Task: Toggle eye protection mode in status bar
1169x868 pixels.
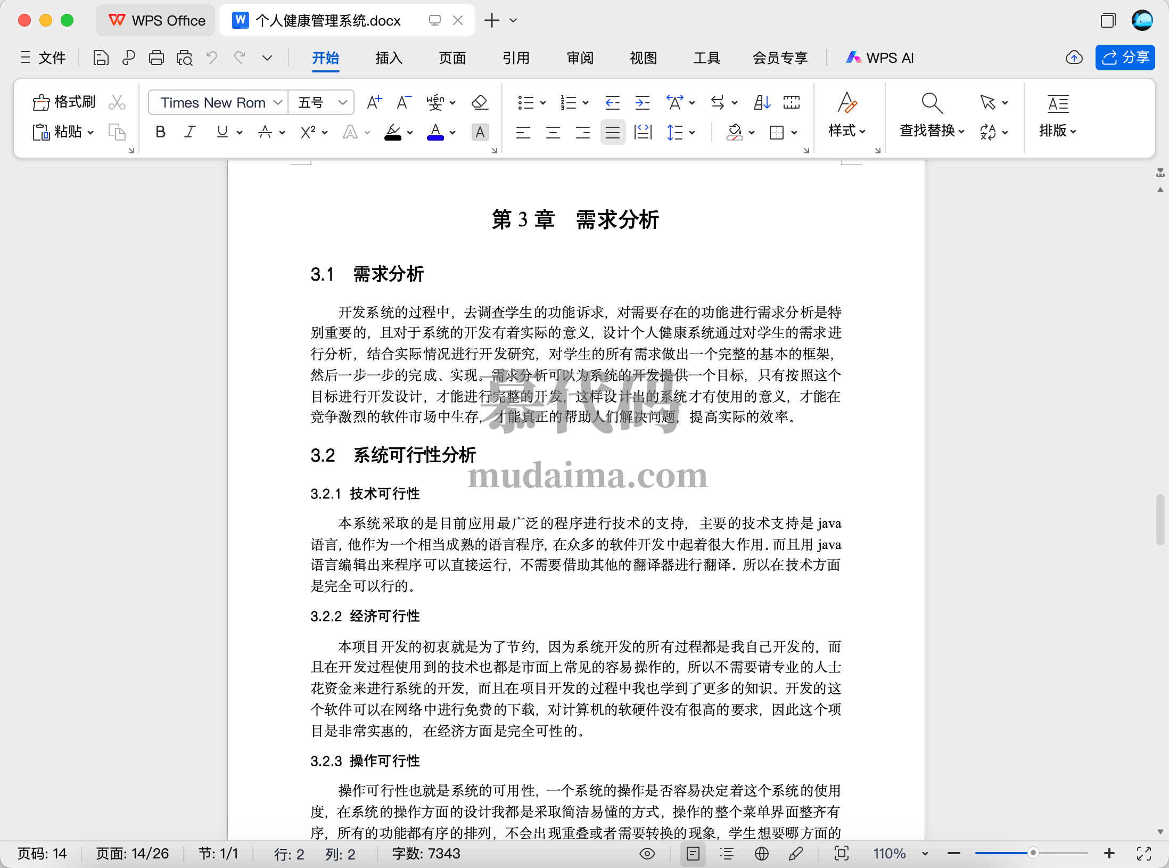Action: 647,854
